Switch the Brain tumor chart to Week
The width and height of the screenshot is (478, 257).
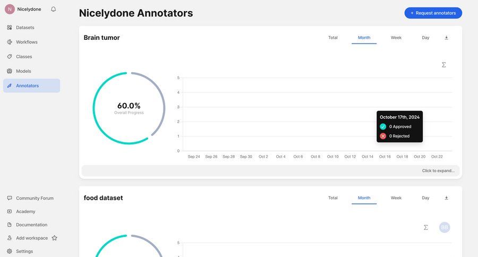click(x=396, y=38)
